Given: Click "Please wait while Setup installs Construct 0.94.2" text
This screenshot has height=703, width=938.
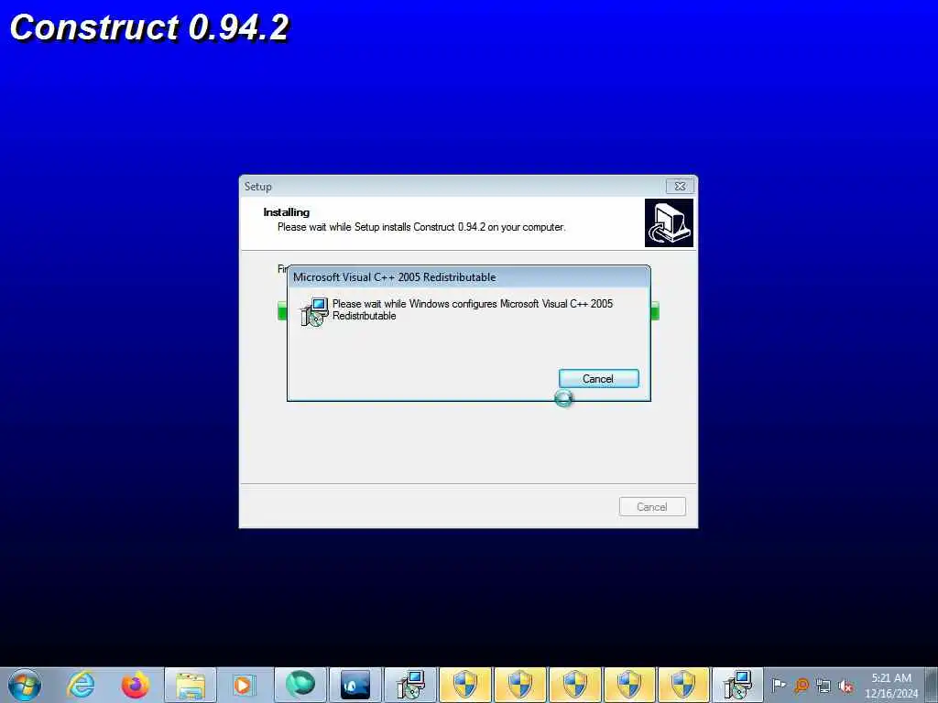Looking at the screenshot, I should 421,227.
